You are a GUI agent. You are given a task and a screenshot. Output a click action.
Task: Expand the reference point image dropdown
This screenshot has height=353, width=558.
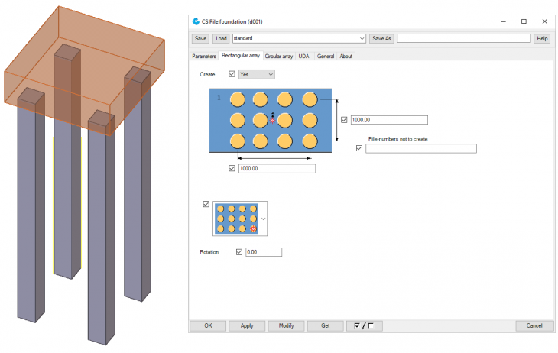click(x=264, y=218)
